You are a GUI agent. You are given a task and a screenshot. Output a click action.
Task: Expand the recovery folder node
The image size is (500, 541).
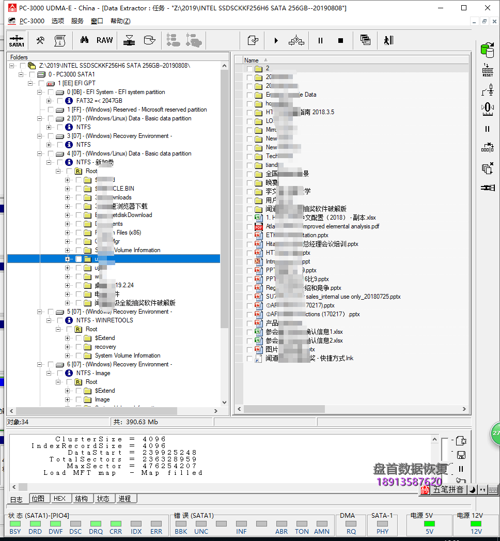click(x=67, y=347)
